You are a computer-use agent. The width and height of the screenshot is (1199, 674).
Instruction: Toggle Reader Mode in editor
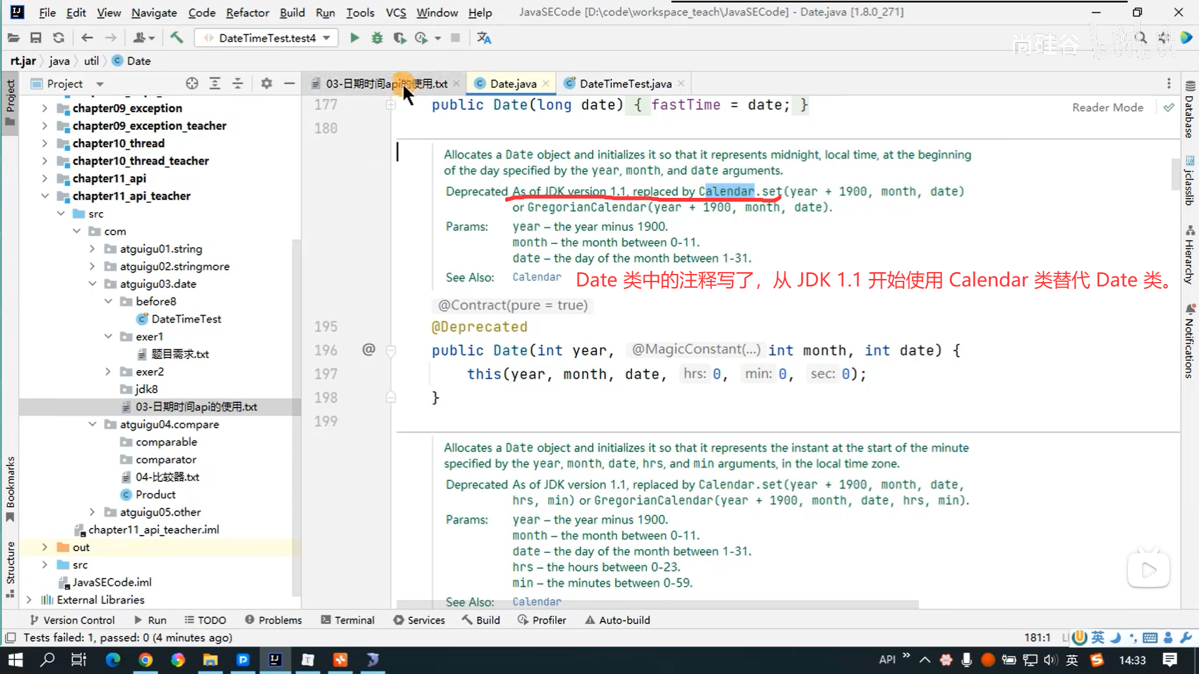pyautogui.click(x=1107, y=107)
